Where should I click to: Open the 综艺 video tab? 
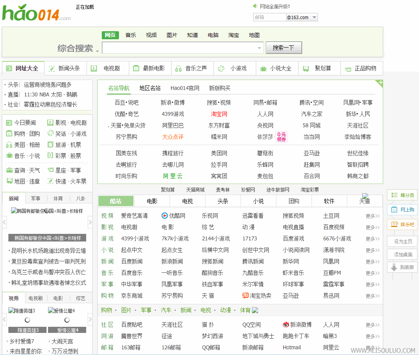pos(80,298)
